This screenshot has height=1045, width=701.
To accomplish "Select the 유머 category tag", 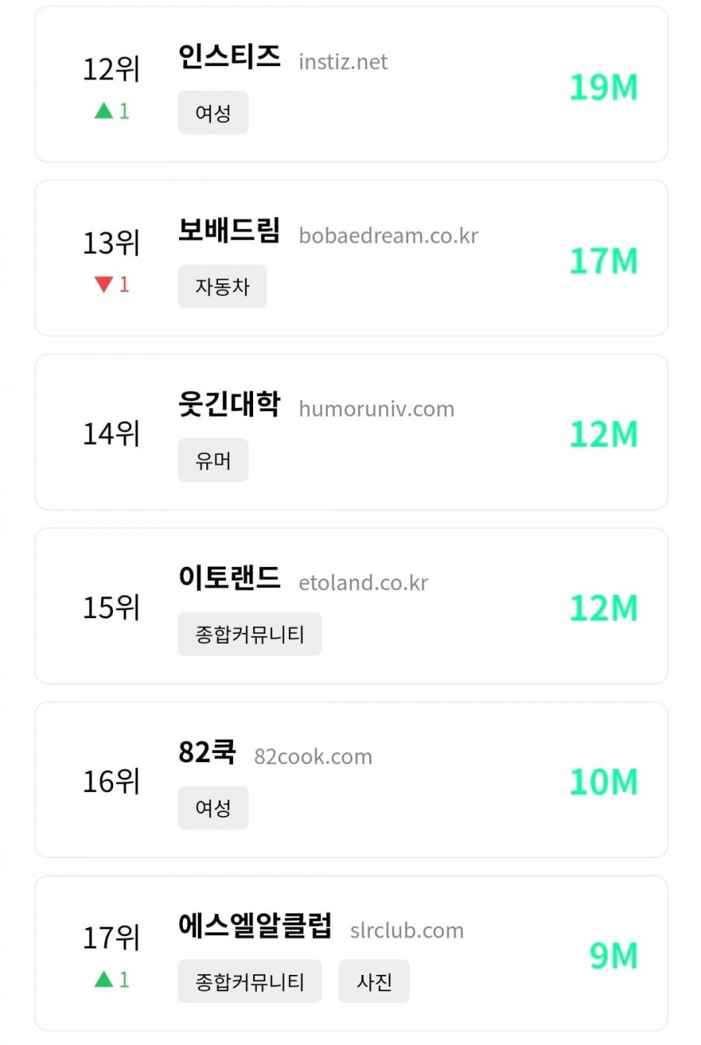I will [213, 460].
